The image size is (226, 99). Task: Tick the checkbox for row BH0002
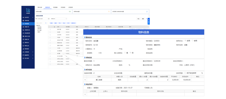[50, 40]
